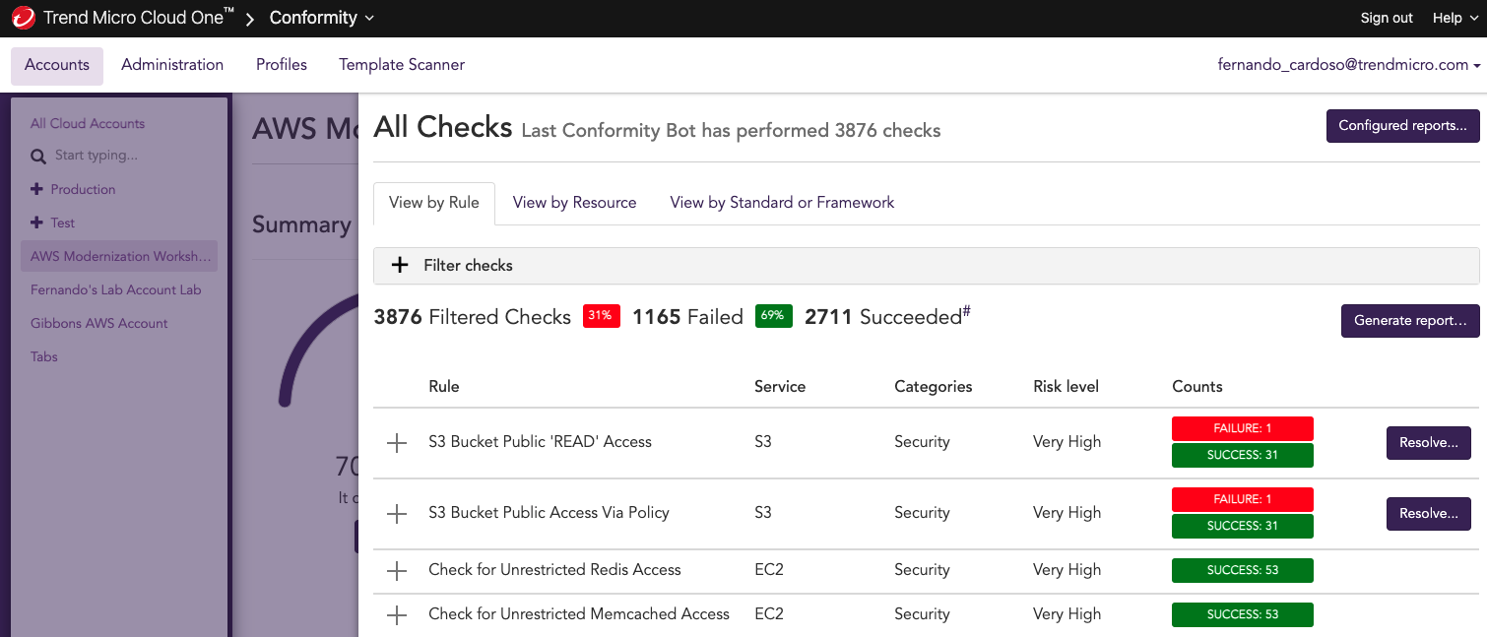The height and width of the screenshot is (637, 1487).
Task: Click the Counts column header
Action: (x=1197, y=387)
